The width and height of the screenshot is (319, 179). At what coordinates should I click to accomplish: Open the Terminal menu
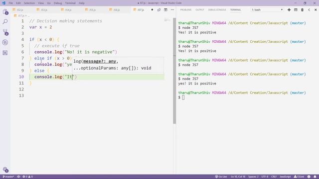pyautogui.click(x=70, y=3)
